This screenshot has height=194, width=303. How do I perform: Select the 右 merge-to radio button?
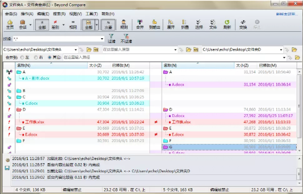tap(36, 57)
